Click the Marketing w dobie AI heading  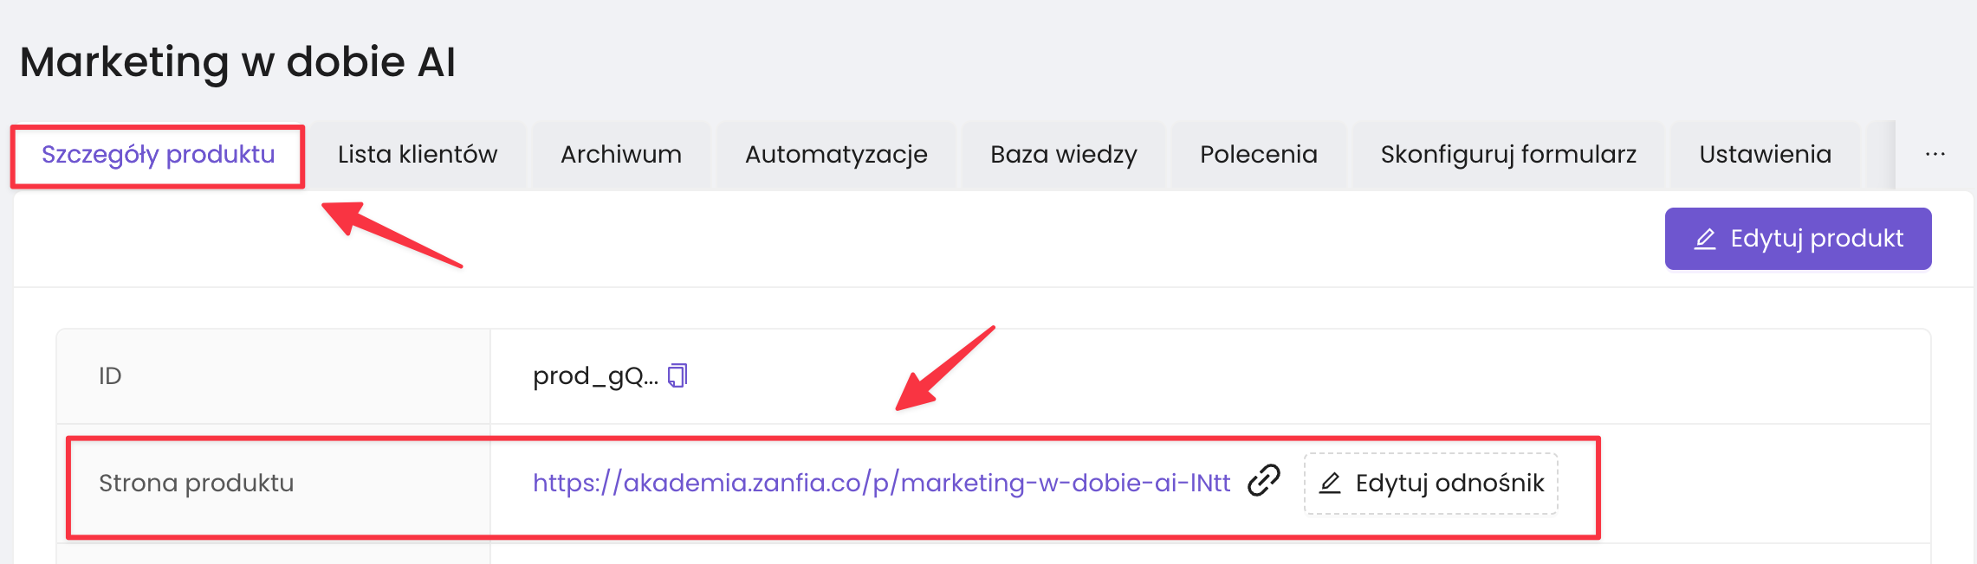pyautogui.click(x=237, y=62)
